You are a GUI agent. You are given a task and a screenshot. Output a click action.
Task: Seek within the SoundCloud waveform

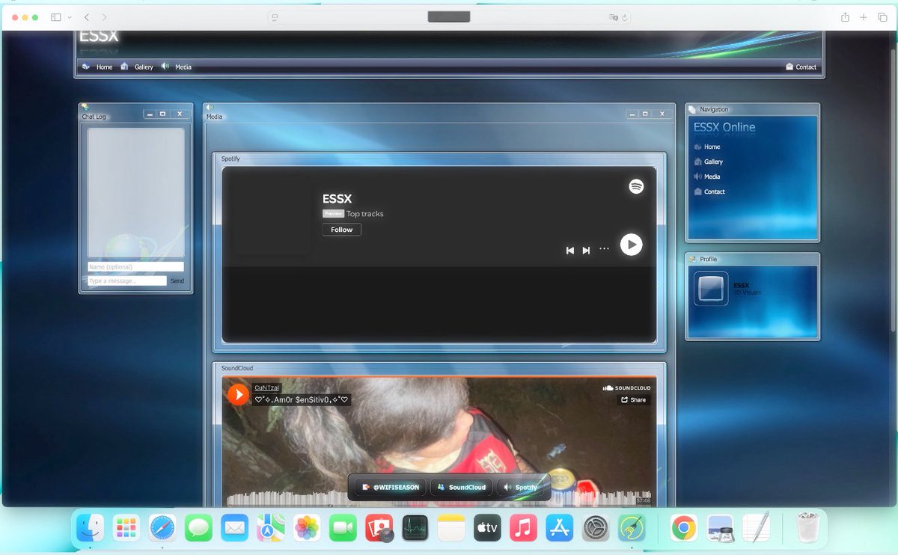pyautogui.click(x=439, y=497)
